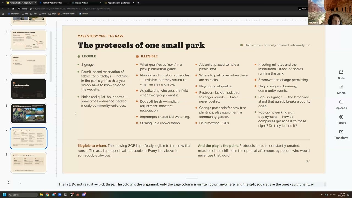Open the edge bookmarks folder
This screenshot has width=352, height=198.
pos(52,14)
